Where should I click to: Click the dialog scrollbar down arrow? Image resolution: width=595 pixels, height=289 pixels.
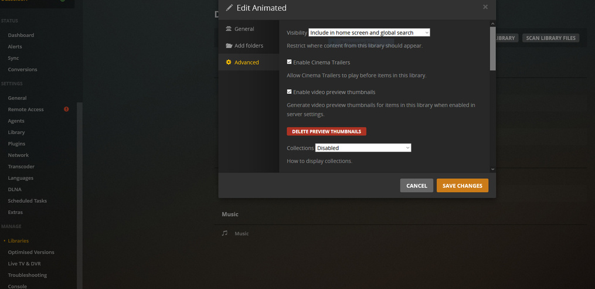[x=492, y=169]
